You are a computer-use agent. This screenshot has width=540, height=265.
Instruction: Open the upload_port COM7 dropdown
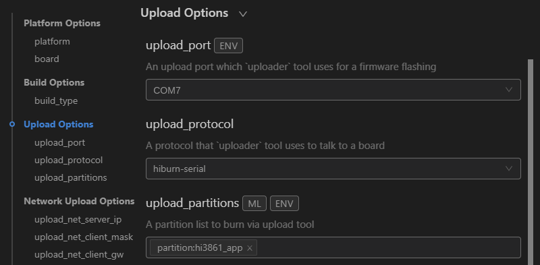click(x=333, y=90)
